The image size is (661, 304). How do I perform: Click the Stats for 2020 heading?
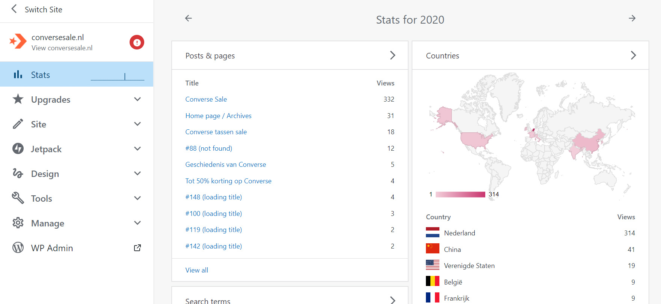pyautogui.click(x=410, y=19)
